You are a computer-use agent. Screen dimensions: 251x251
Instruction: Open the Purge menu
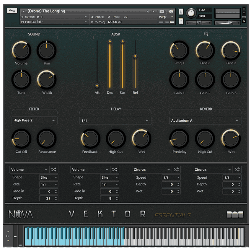[x=165, y=17]
